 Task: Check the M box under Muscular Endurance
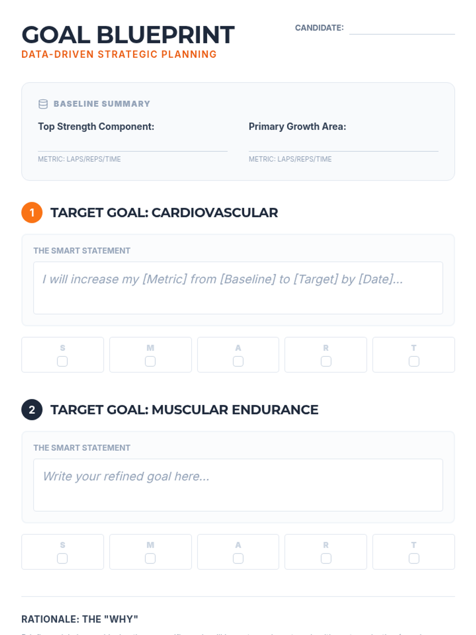coord(150,558)
